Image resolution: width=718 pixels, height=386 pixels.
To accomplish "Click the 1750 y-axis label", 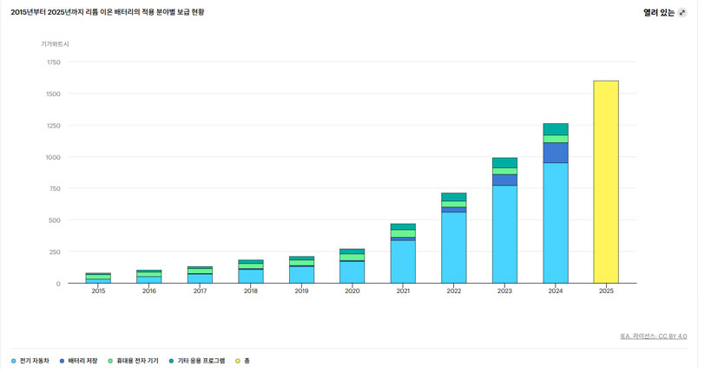I will coord(54,62).
